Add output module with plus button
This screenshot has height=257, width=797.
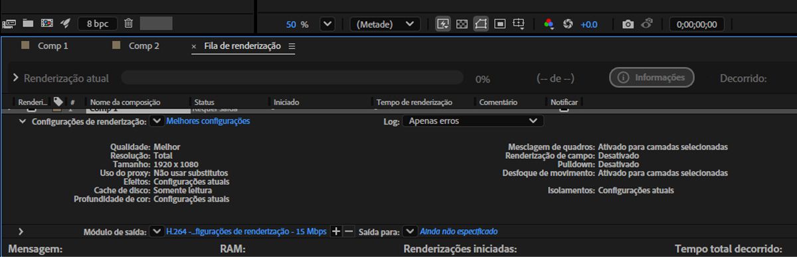[335, 231]
